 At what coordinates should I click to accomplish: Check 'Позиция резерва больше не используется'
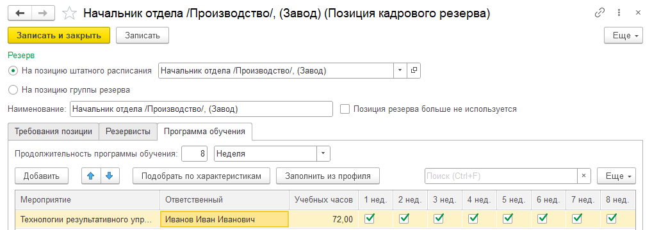coord(345,109)
